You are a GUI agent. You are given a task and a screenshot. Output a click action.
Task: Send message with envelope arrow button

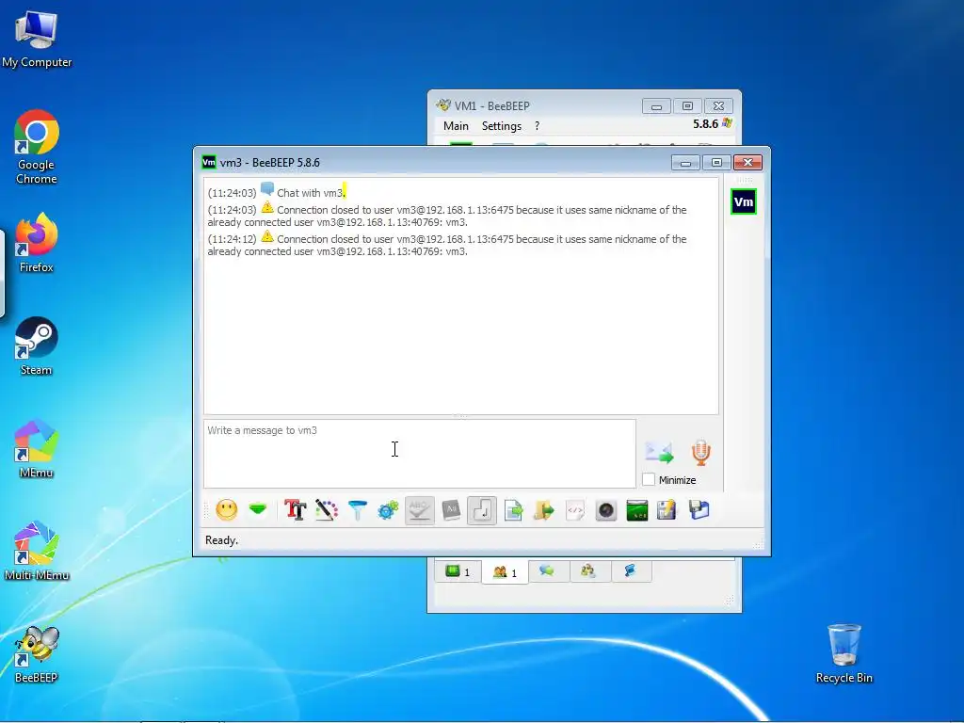tap(660, 453)
